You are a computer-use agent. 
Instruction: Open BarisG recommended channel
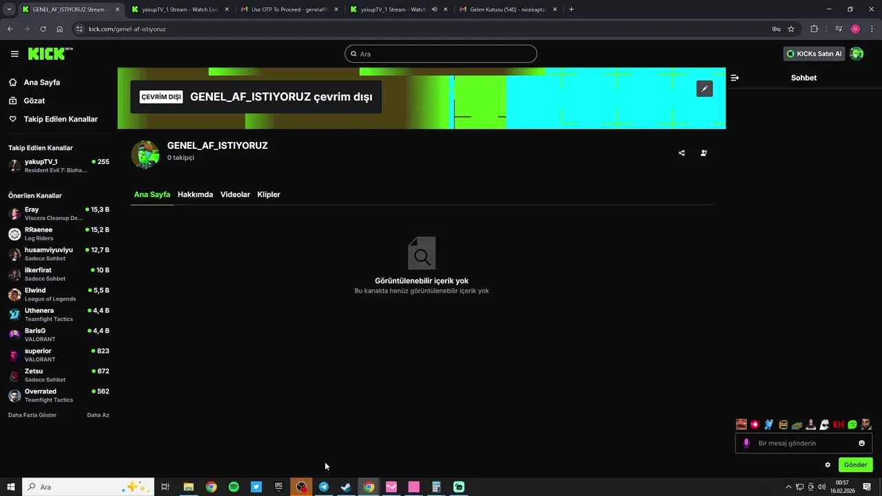coord(59,335)
